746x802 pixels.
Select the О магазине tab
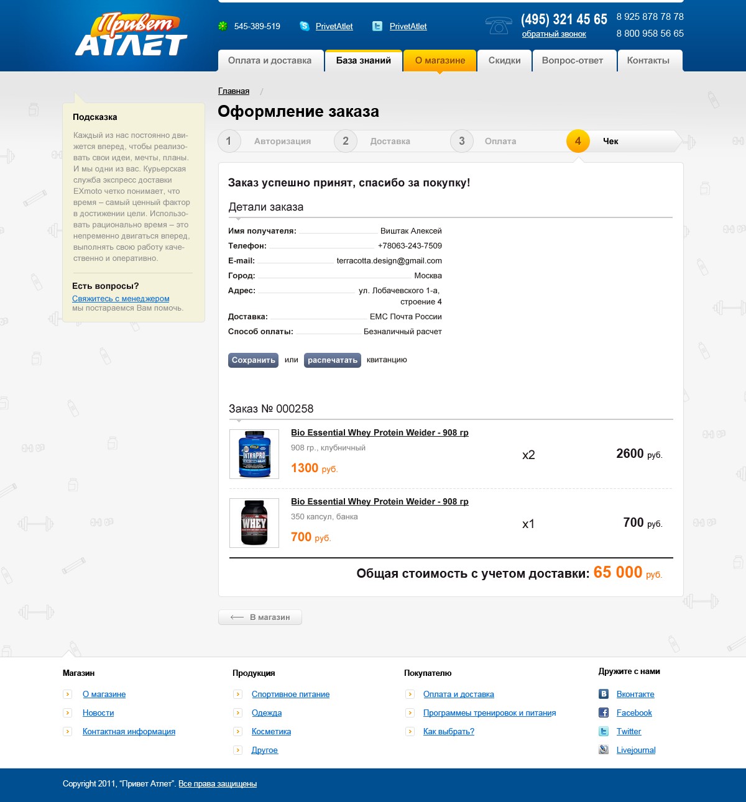pos(440,60)
